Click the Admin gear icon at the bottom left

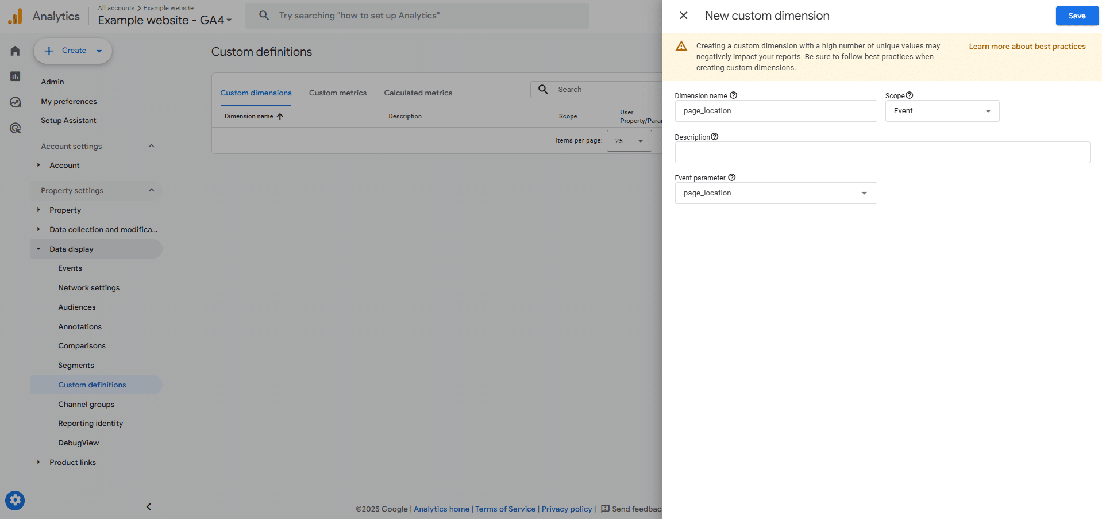pyautogui.click(x=14, y=500)
